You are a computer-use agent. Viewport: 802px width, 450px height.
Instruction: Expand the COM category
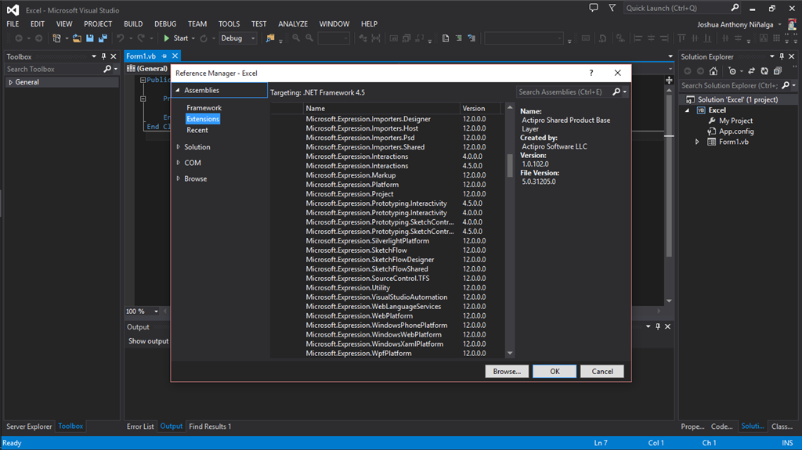[178, 163]
